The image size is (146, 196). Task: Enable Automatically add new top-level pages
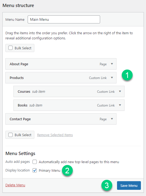click(35, 162)
